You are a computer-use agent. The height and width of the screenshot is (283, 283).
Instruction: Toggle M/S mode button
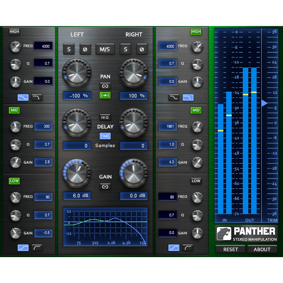pyautogui.click(x=105, y=49)
